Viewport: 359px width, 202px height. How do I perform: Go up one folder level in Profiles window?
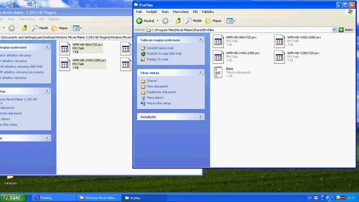tap(178, 21)
